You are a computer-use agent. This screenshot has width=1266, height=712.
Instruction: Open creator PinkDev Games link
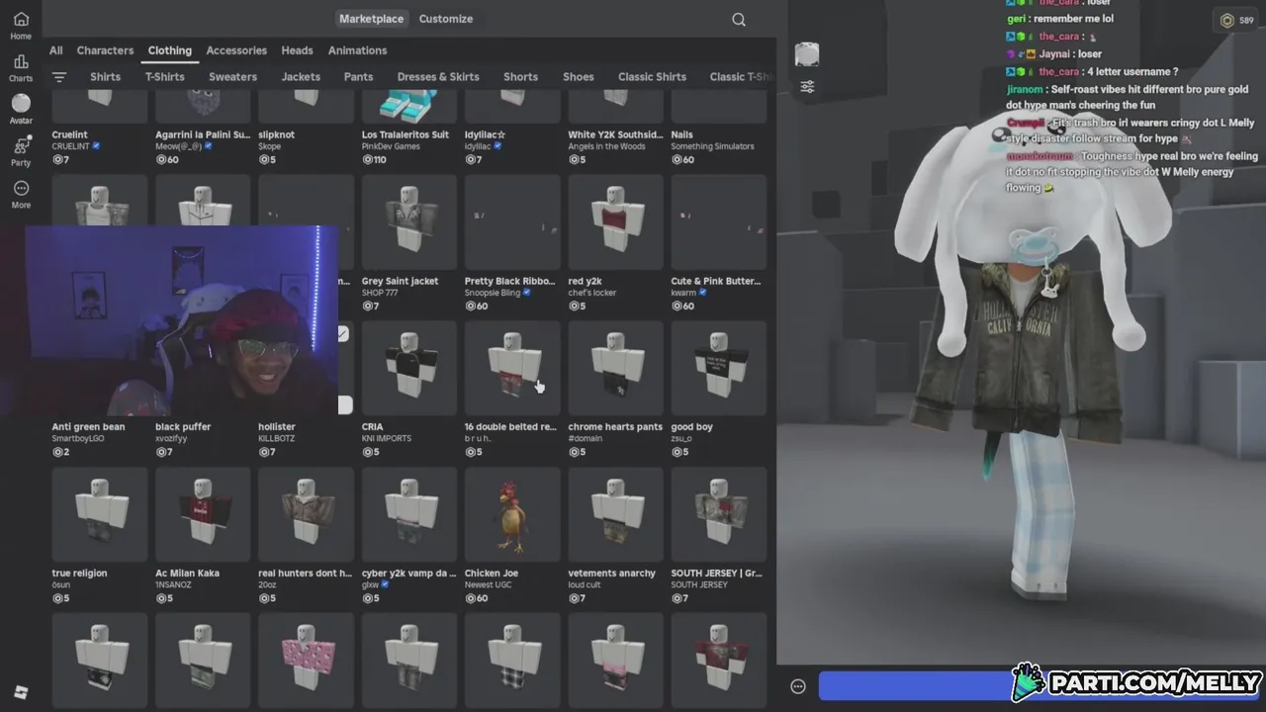click(391, 146)
